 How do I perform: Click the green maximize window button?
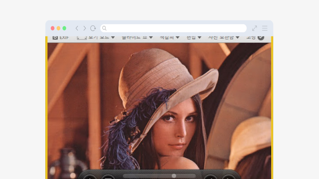(x=64, y=28)
